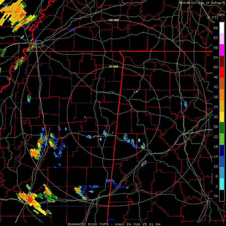Viewport: 226px width, 226px height.
Task: Click the '18' legend value
Action: 216,147
